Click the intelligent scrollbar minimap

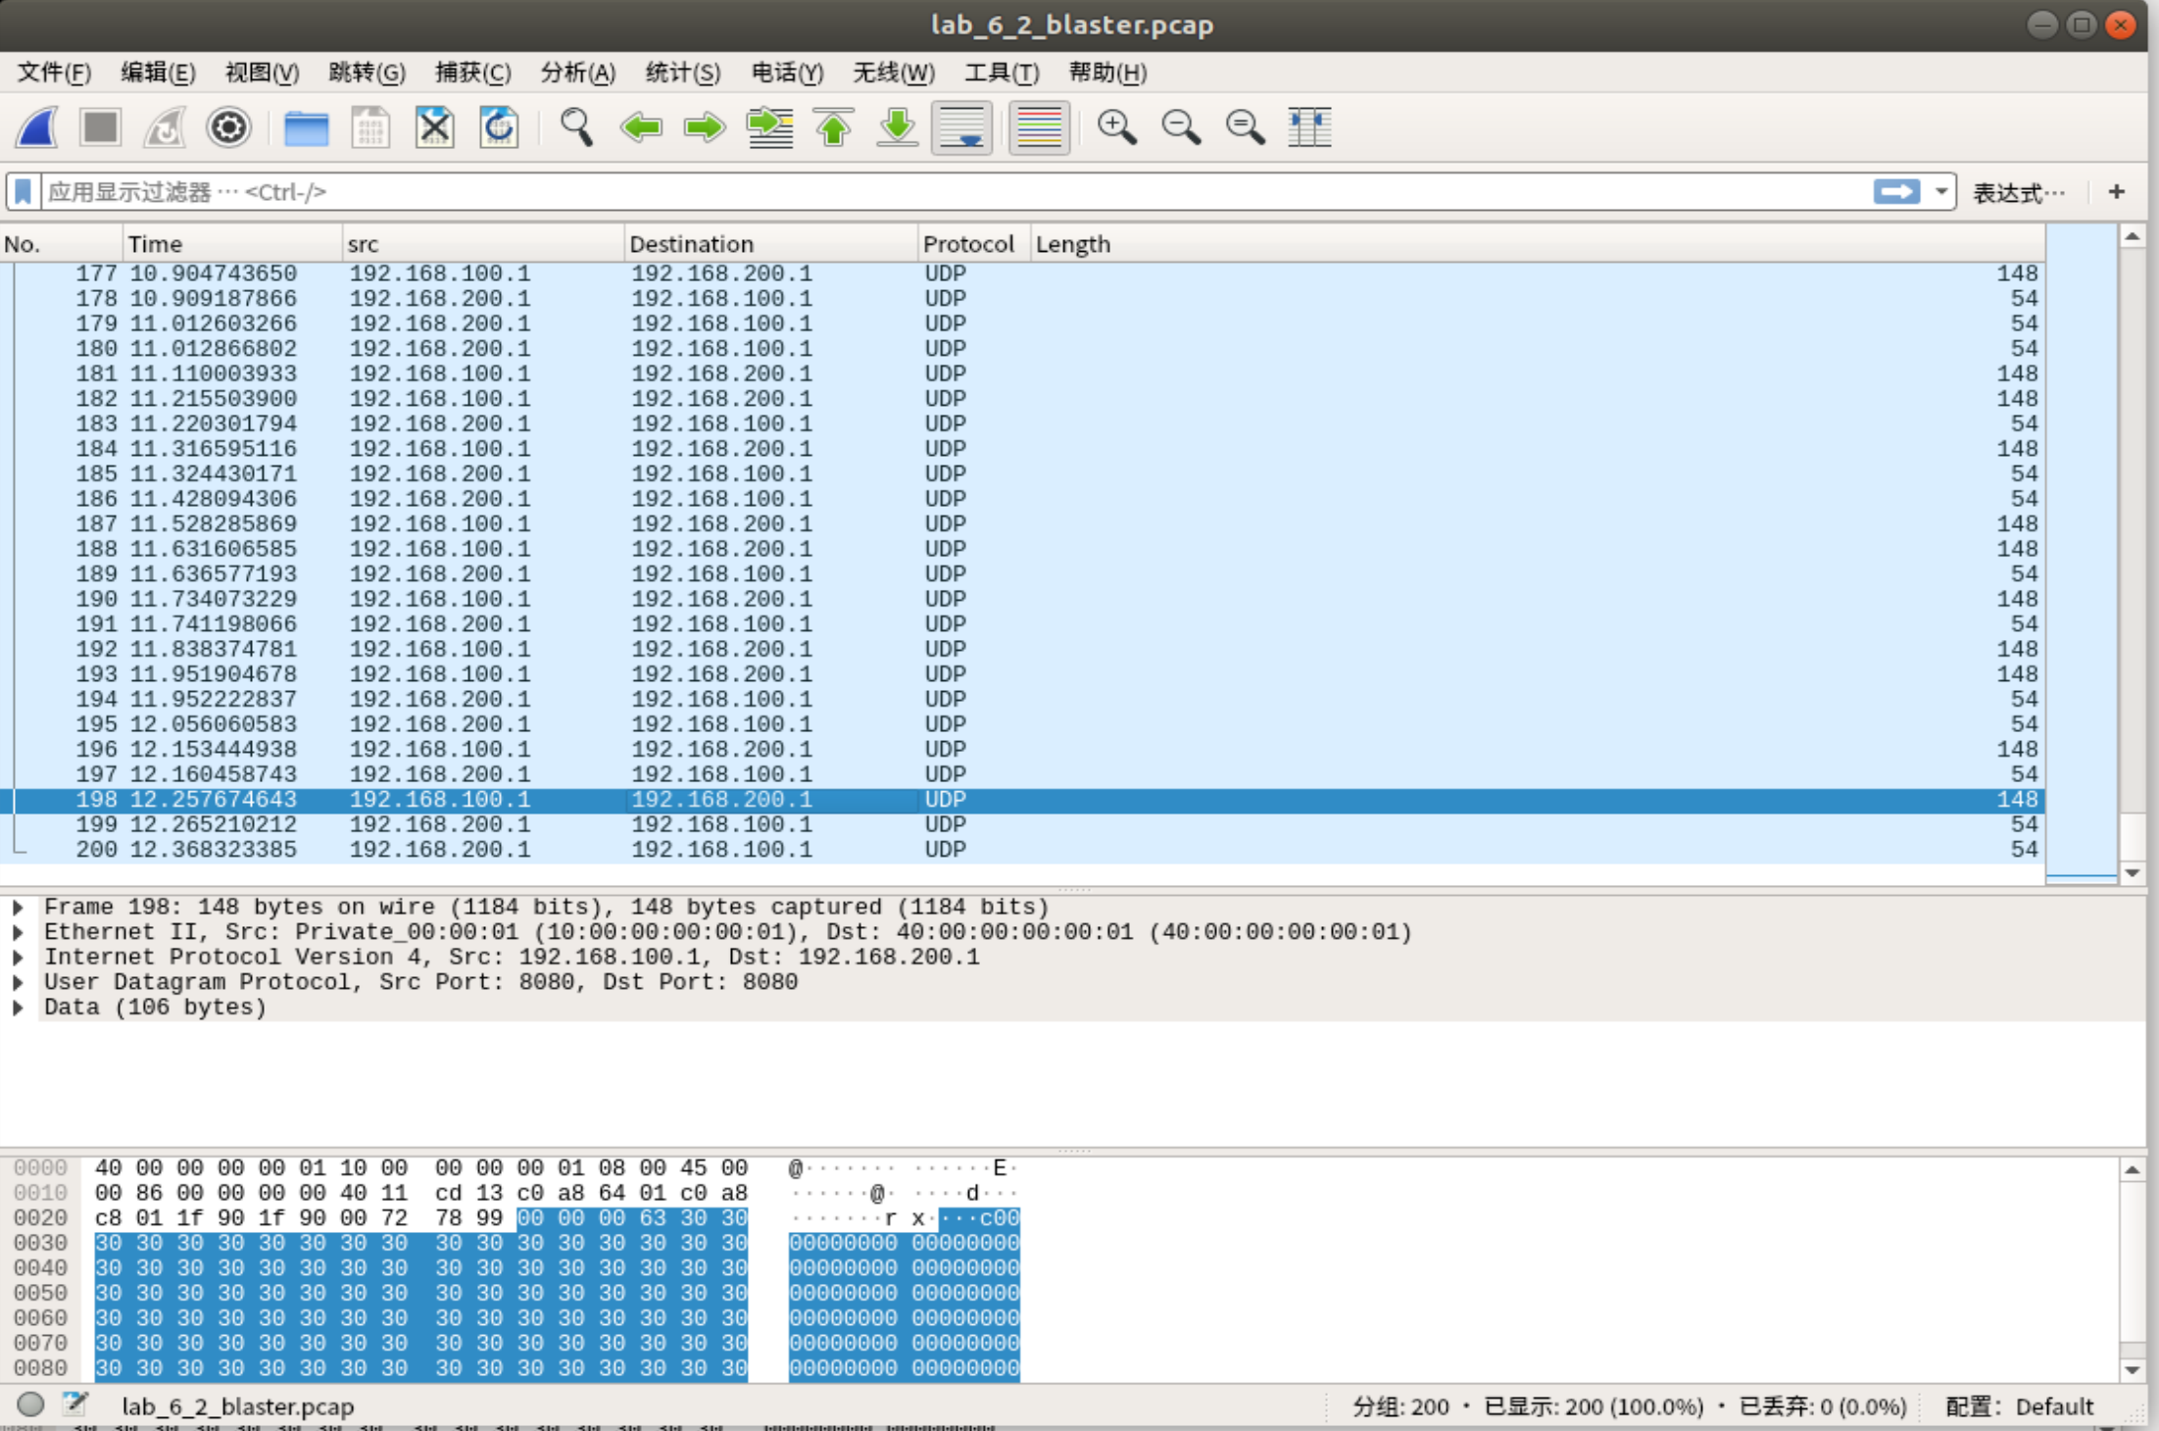pos(2081,554)
